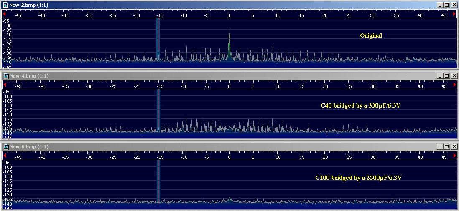
Task: Click the 35 frequency tick in New-6.bmp scale
Action: pyautogui.click(x=397, y=157)
